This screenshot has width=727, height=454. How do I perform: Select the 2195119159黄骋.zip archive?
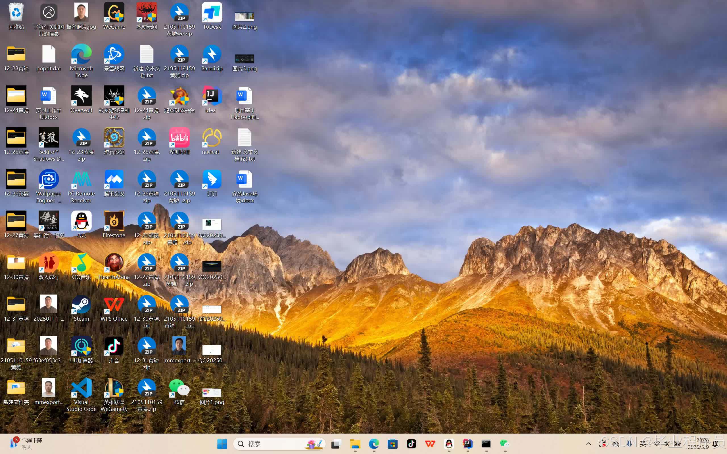click(179, 61)
